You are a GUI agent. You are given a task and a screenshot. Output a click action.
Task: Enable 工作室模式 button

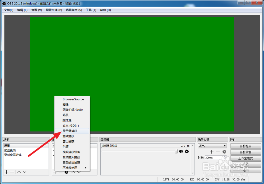click(x=246, y=158)
